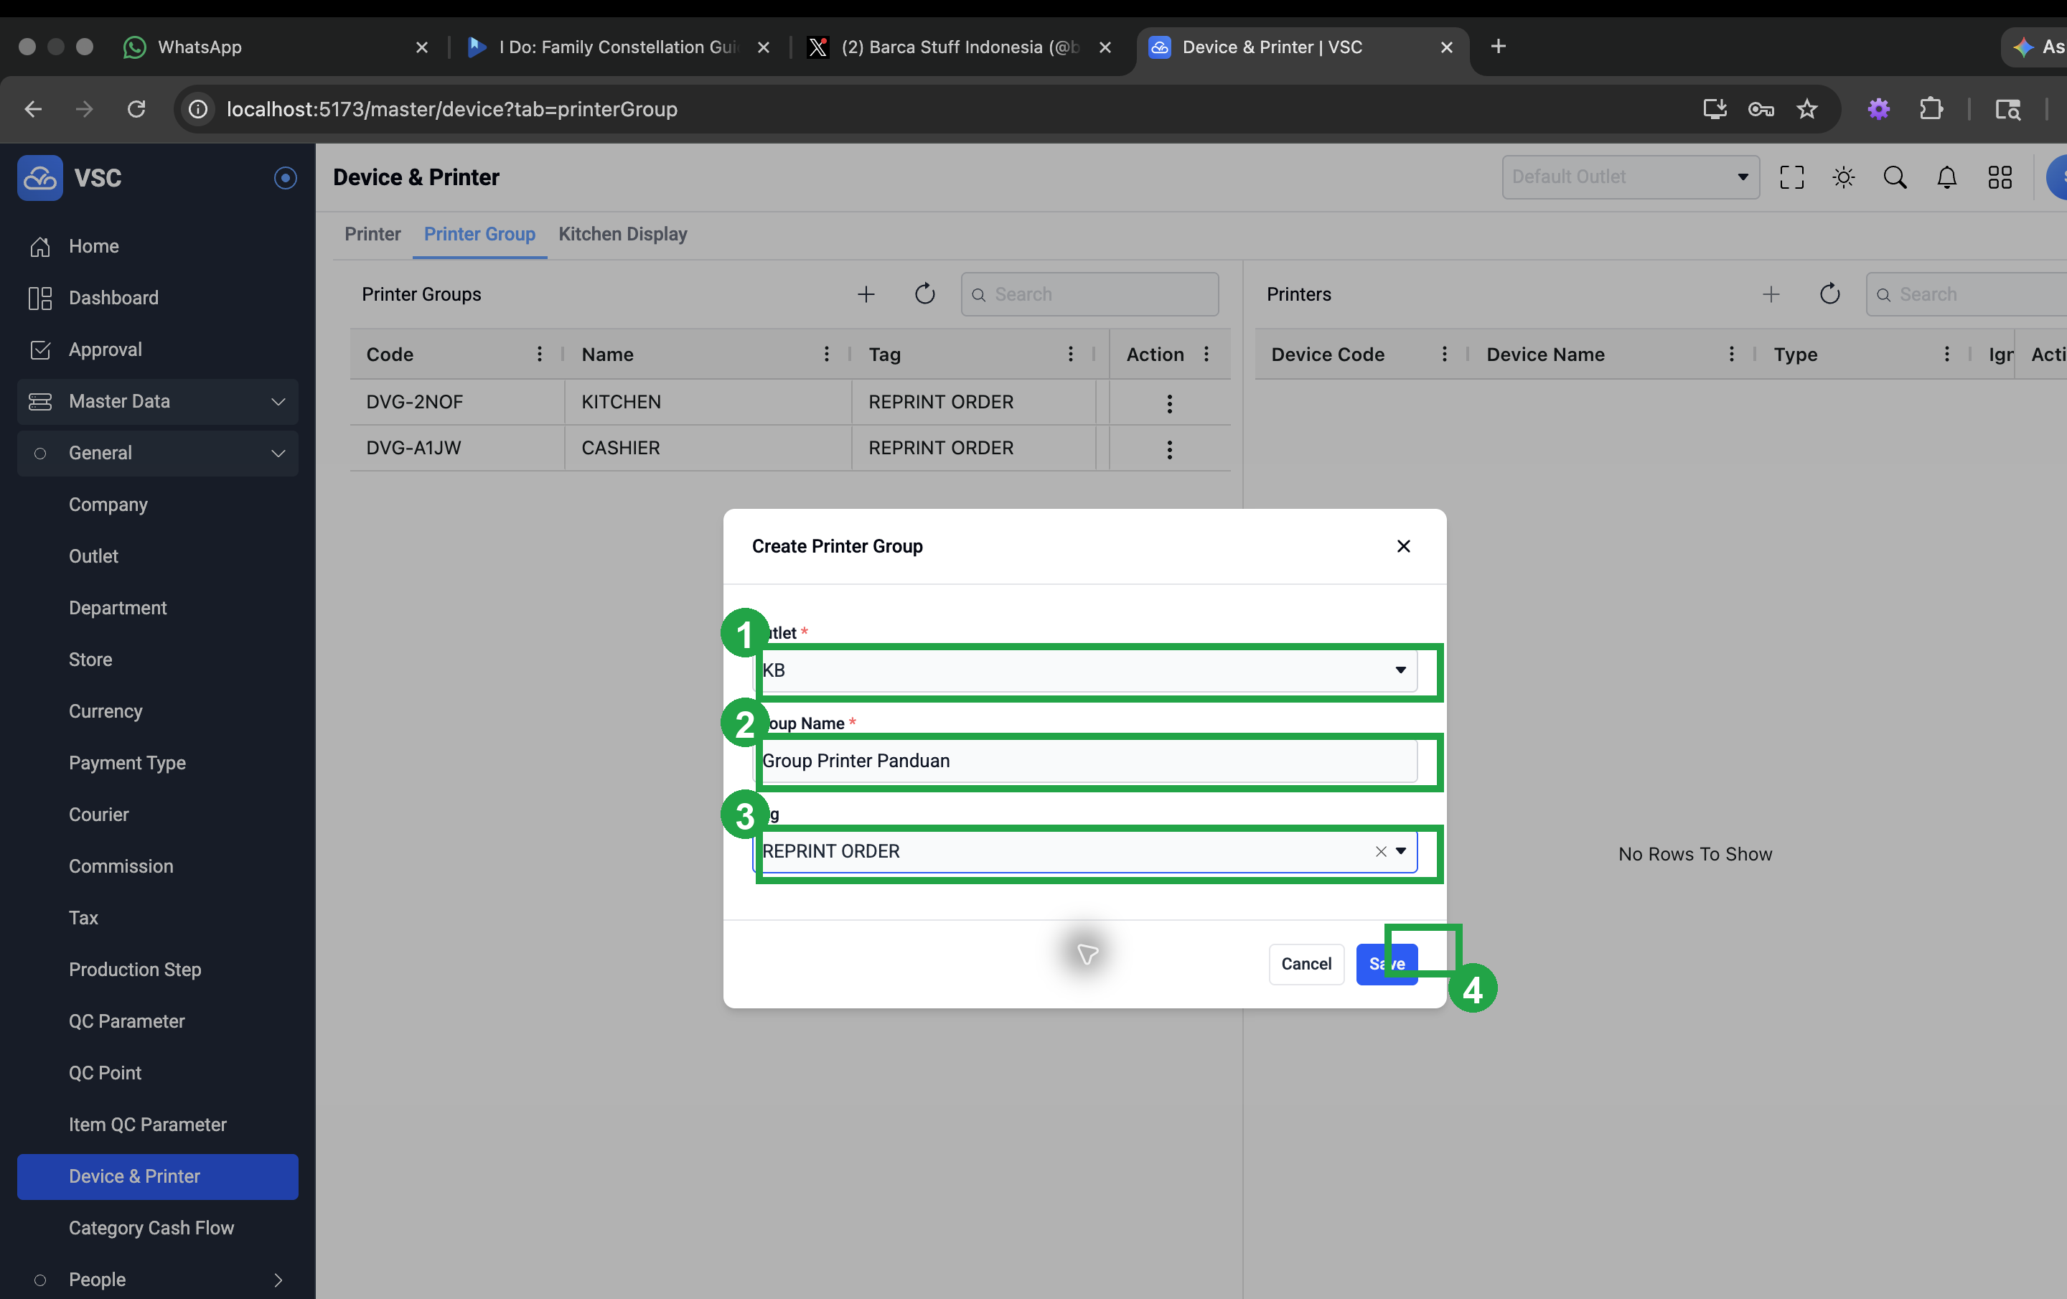Click the Group Name input field

click(x=1085, y=761)
